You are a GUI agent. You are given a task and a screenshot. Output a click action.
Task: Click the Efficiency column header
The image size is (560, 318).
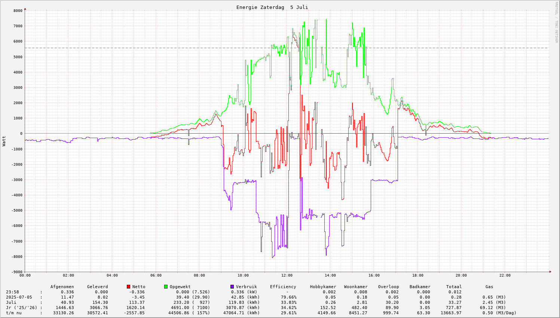[283, 287]
